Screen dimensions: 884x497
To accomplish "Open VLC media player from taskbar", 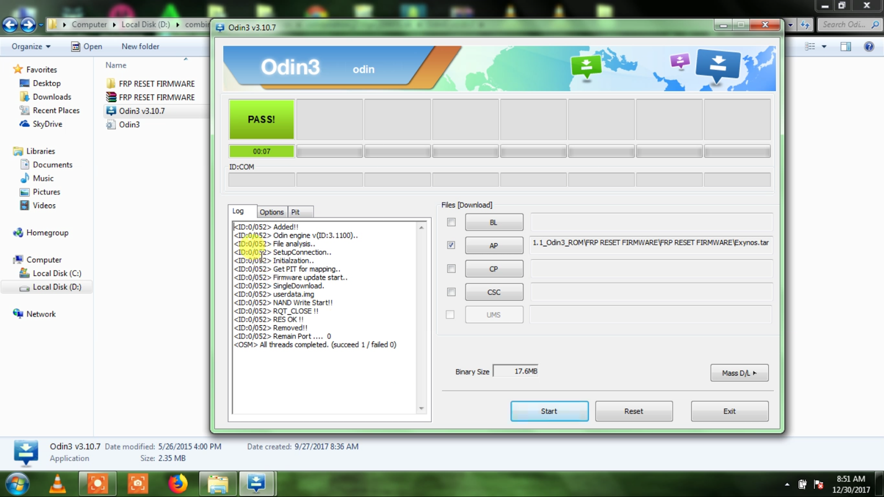I will [x=57, y=484].
